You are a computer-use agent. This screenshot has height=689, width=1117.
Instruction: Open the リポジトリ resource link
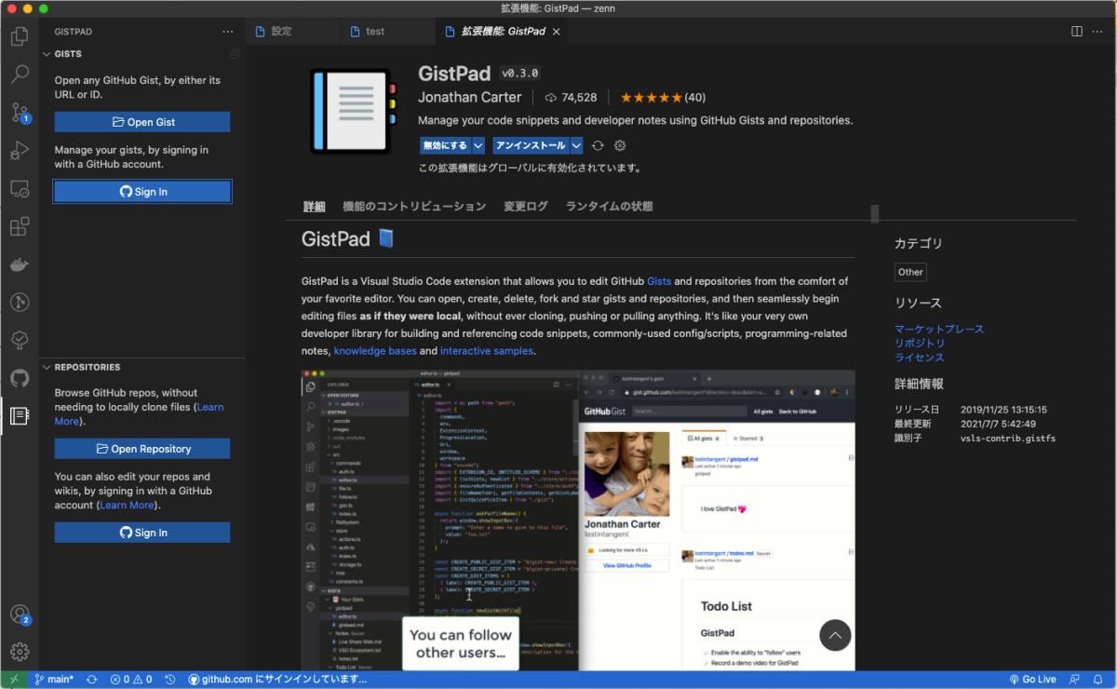click(919, 343)
